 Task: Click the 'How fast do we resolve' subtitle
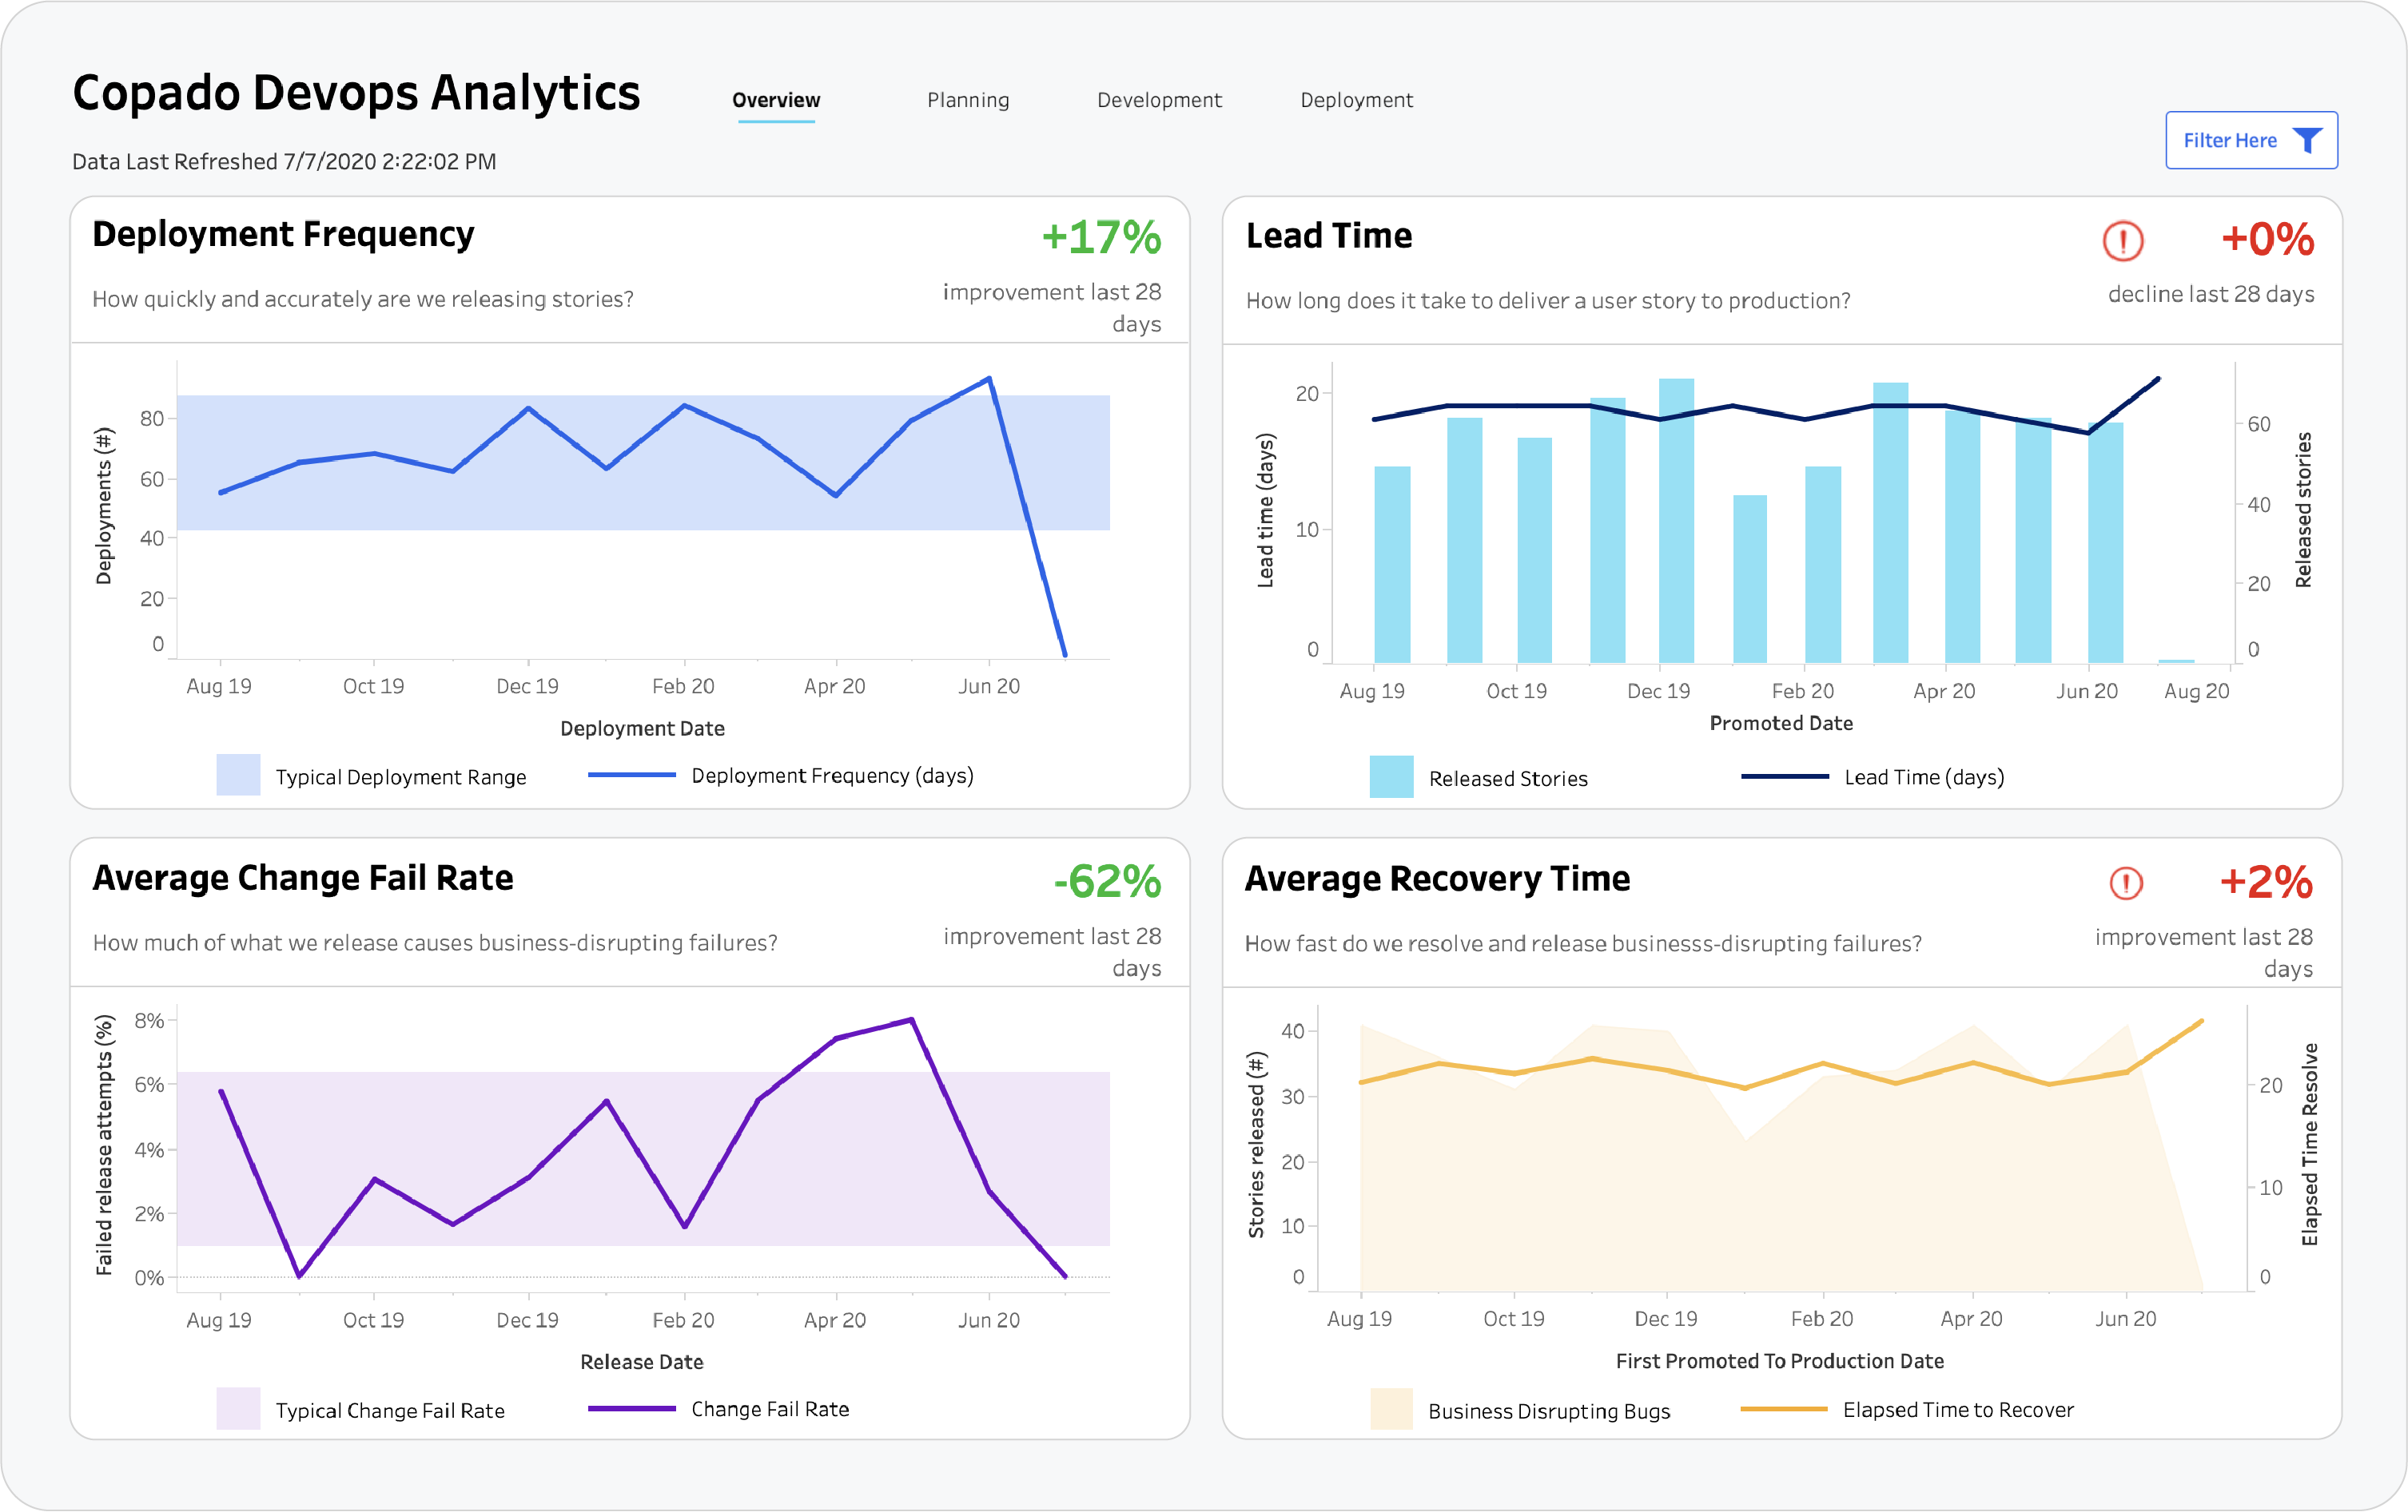[1583, 943]
